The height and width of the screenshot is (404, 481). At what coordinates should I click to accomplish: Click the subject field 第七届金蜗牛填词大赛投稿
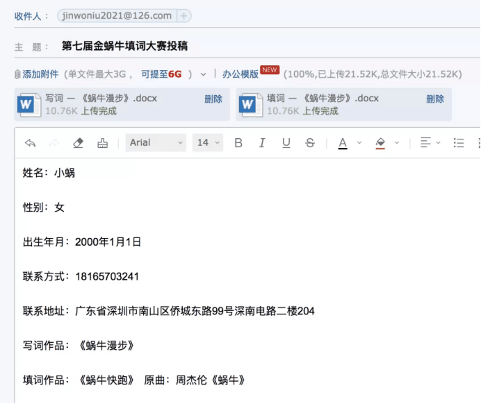(x=124, y=46)
